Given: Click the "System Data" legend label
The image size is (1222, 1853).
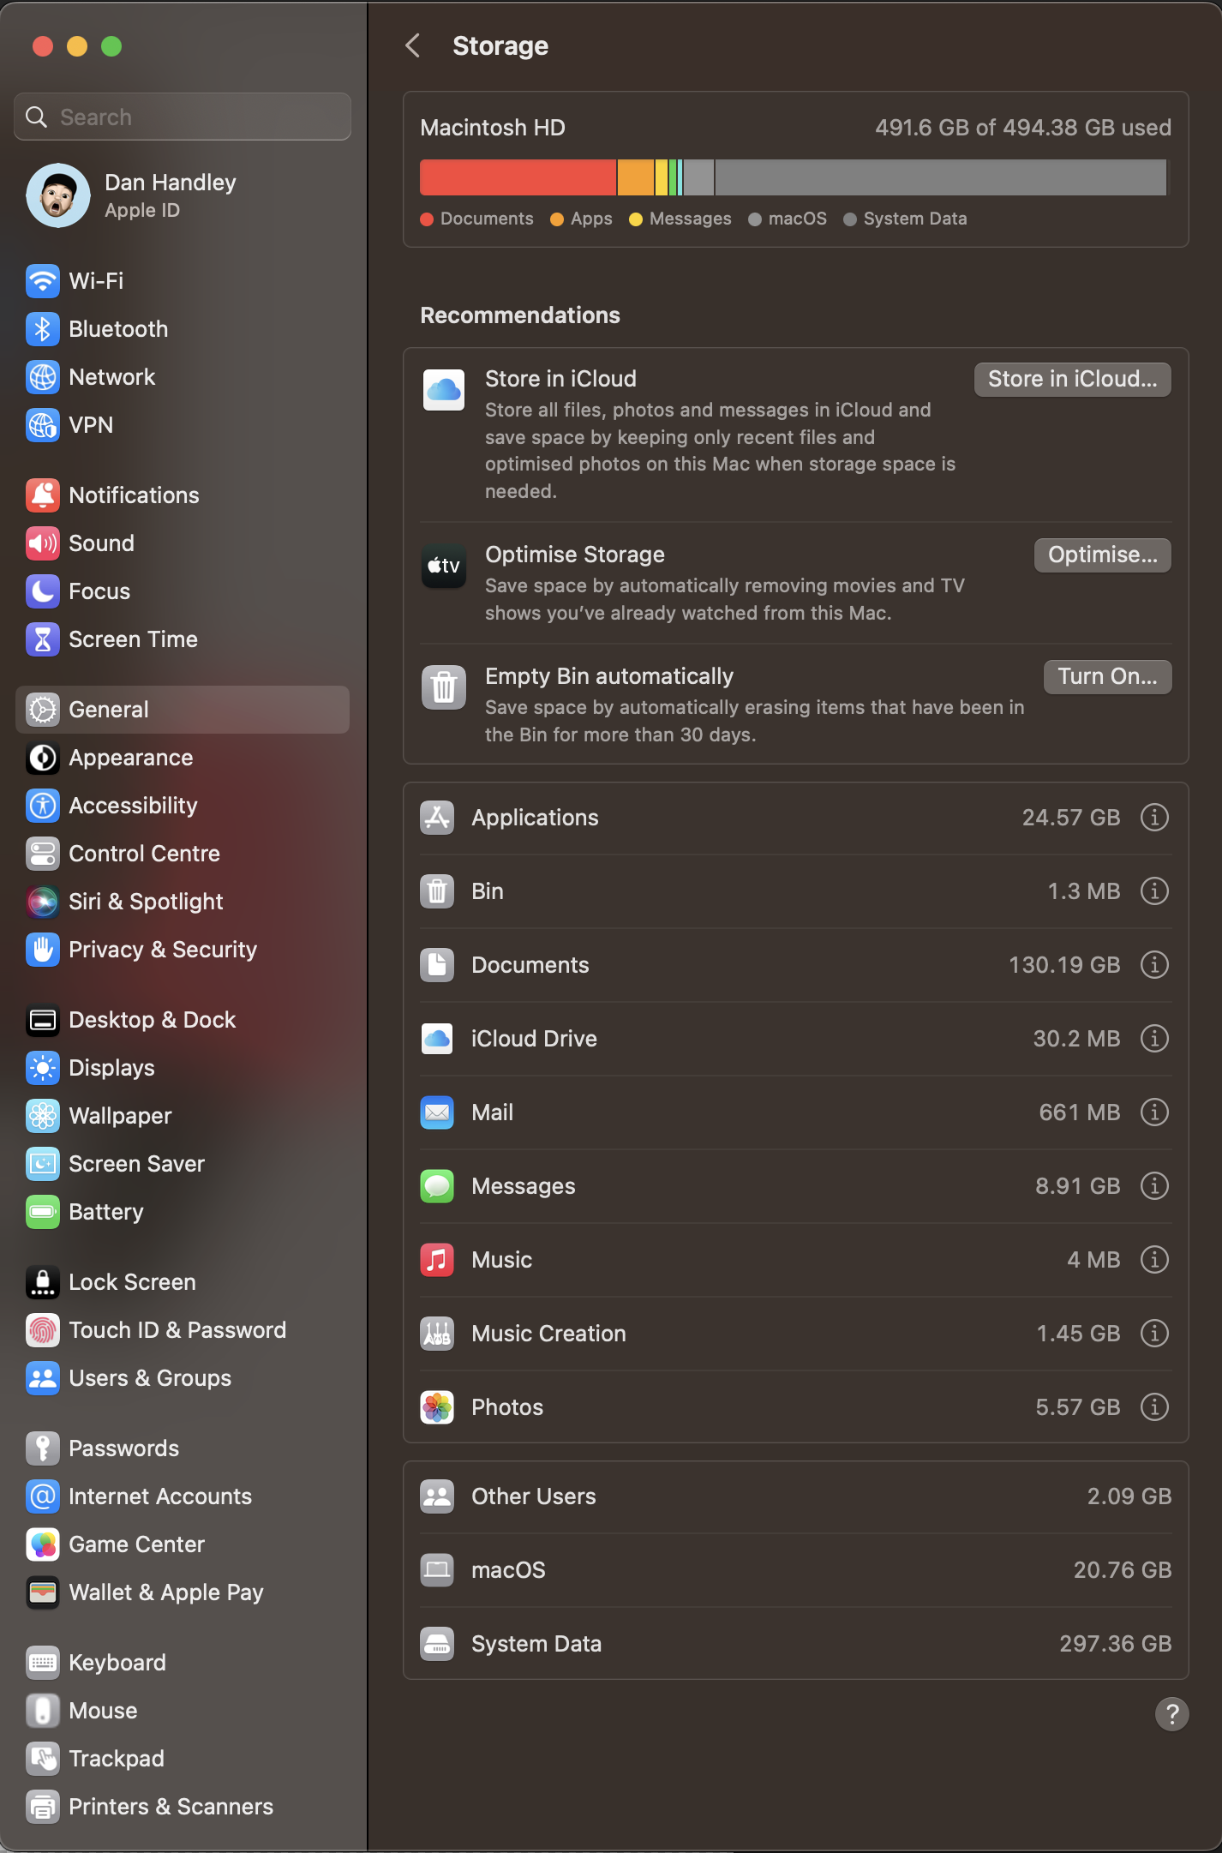Looking at the screenshot, I should coord(915,219).
